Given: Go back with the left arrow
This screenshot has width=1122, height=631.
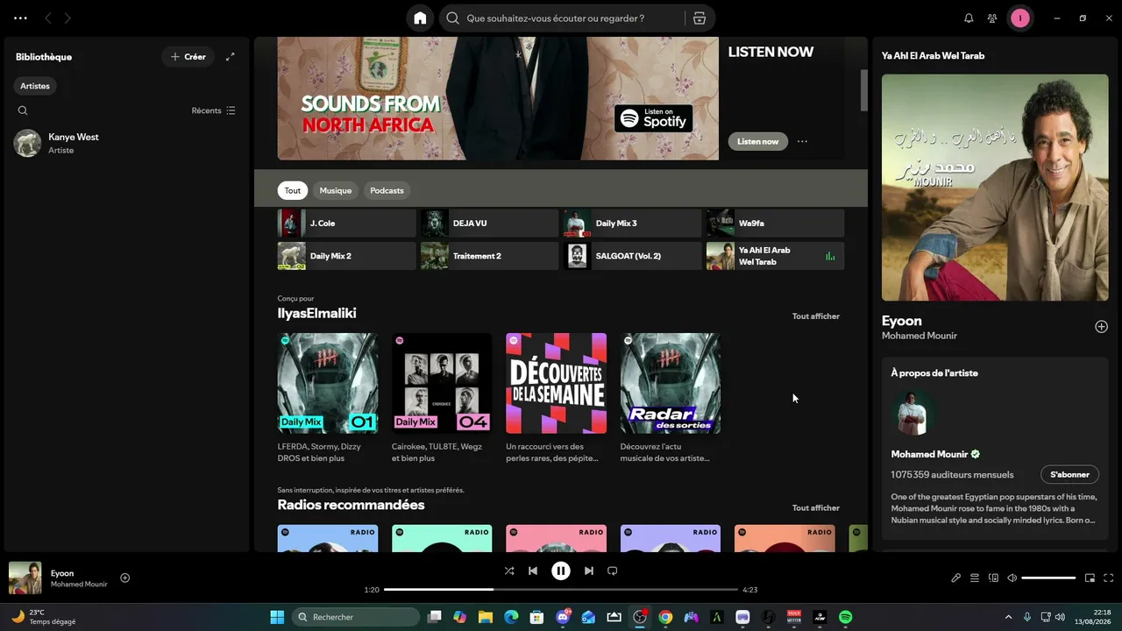Looking at the screenshot, I should pos(48,18).
